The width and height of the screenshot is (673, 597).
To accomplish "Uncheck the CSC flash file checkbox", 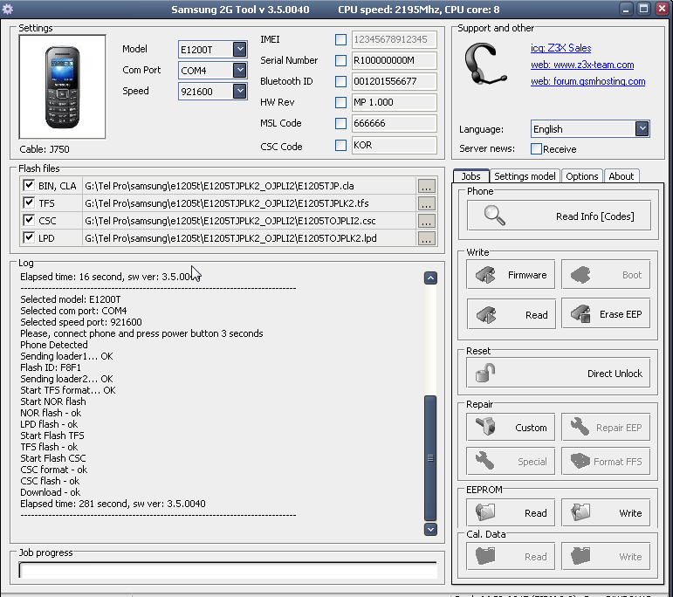I will [x=29, y=220].
